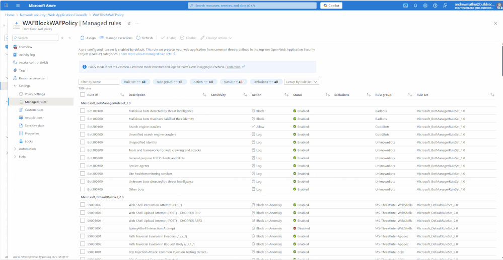The width and height of the screenshot is (503, 260).
Task: Go to Network security breadcrumb link
Action: [x=53, y=15]
